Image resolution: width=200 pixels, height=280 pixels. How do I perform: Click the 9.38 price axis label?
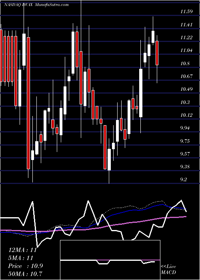185,167
